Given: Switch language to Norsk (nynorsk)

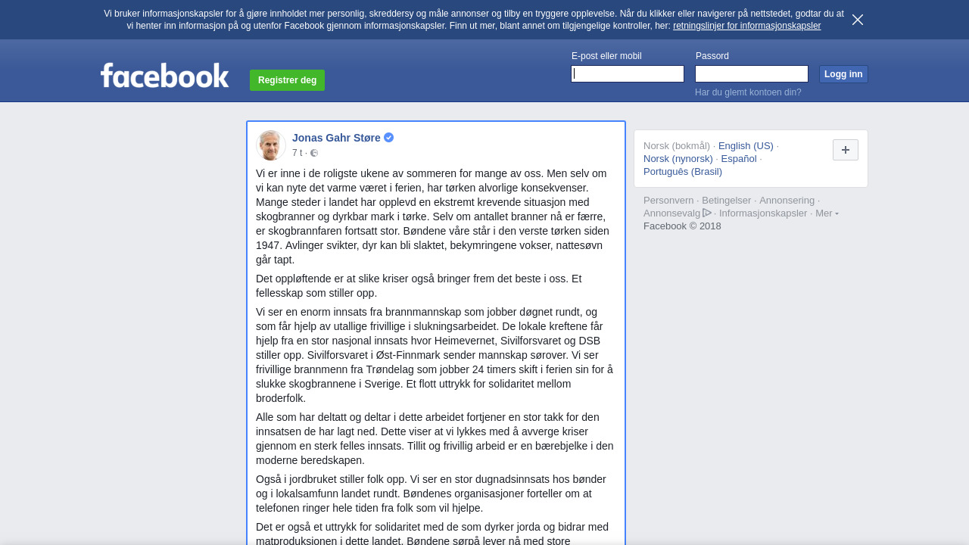Looking at the screenshot, I should click(x=678, y=158).
